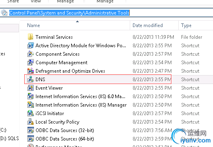Select the Defragment and Optimize Drives icon
The height and width of the screenshot is (147, 213).
pyautogui.click(x=30, y=71)
